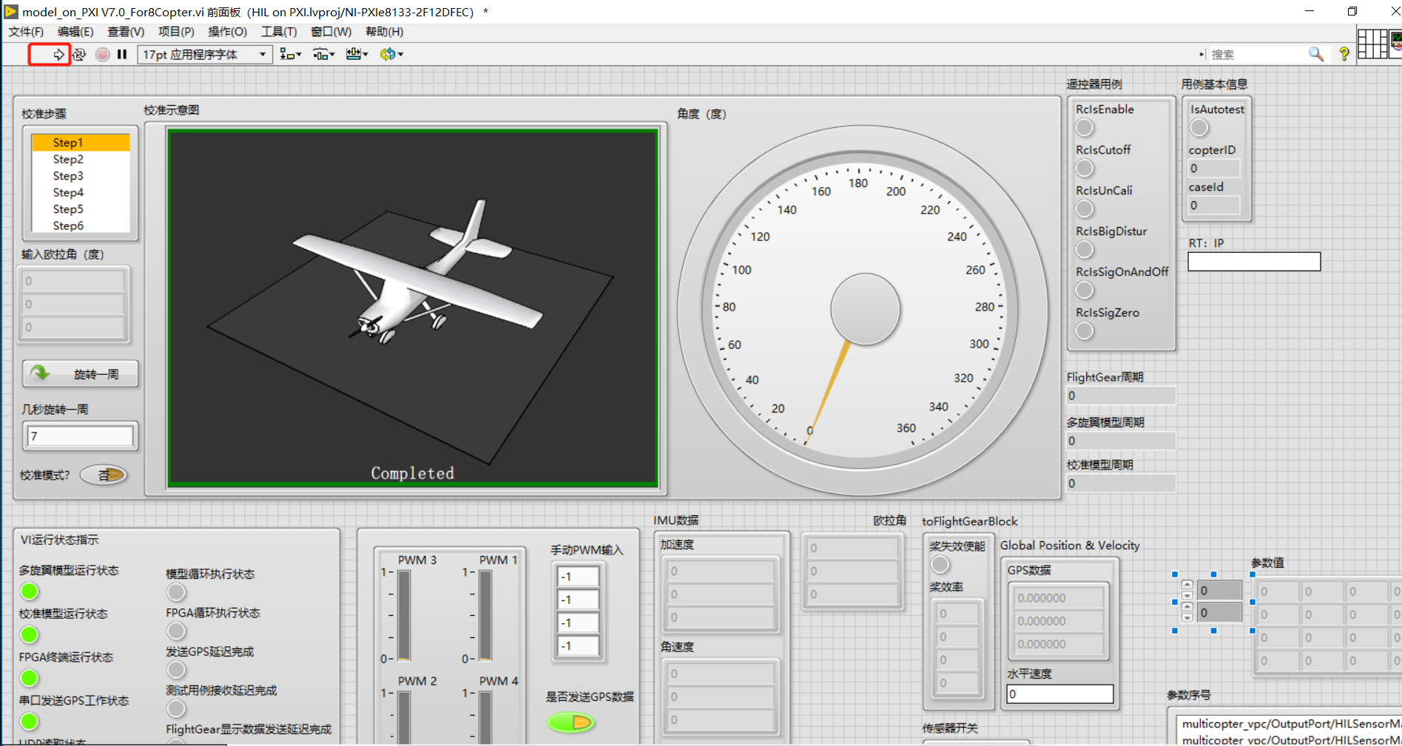The height and width of the screenshot is (746, 1402).
Task: Toggle the 是否发送GPS数据 switch
Action: [x=570, y=722]
